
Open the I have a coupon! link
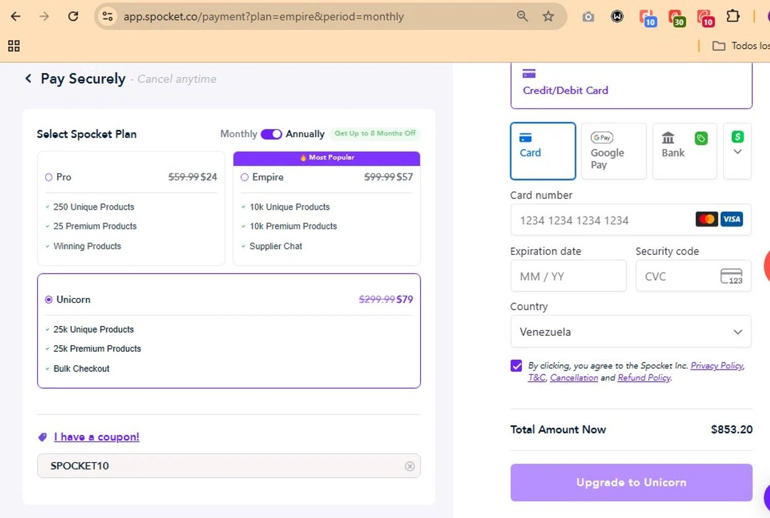coord(97,437)
